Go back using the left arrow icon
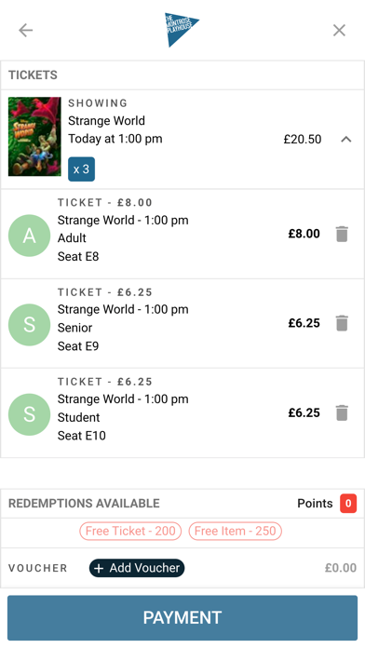 [26, 30]
